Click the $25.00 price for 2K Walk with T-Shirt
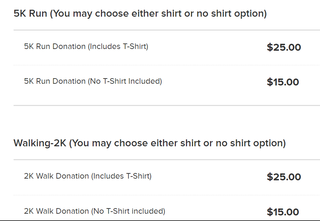 (x=284, y=177)
